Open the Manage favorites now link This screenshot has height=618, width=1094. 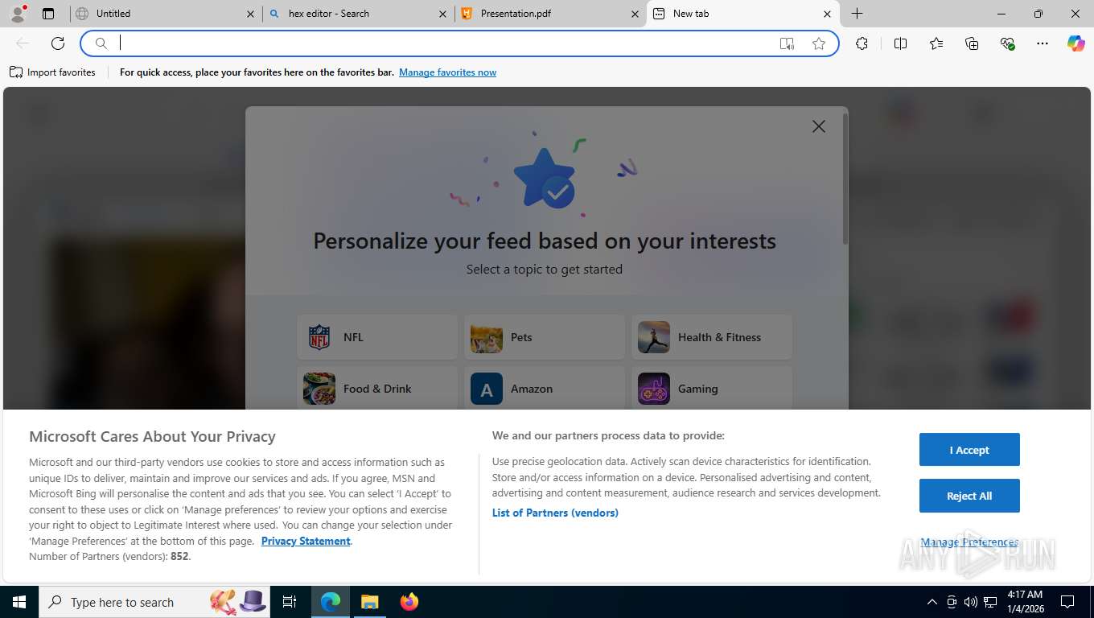[x=447, y=72]
